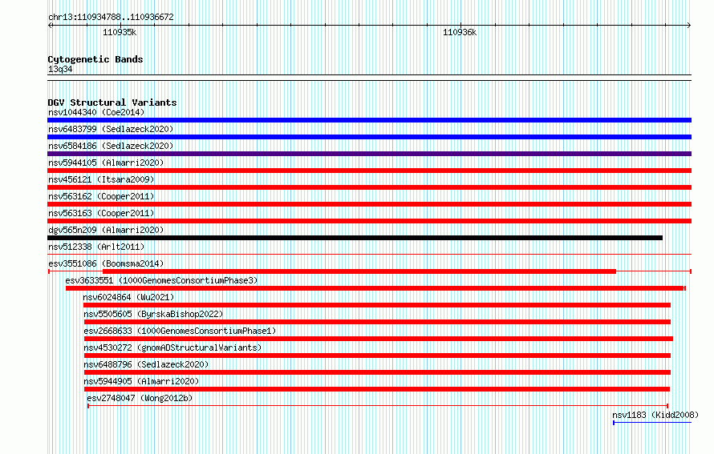Click the left arrow of the coordinate ruler
714x454 pixels.
[x=50, y=25]
